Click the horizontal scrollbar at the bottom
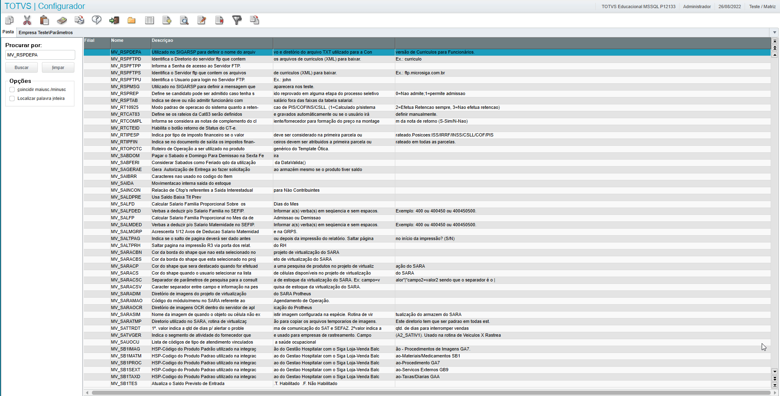The image size is (780, 396). coord(431,393)
